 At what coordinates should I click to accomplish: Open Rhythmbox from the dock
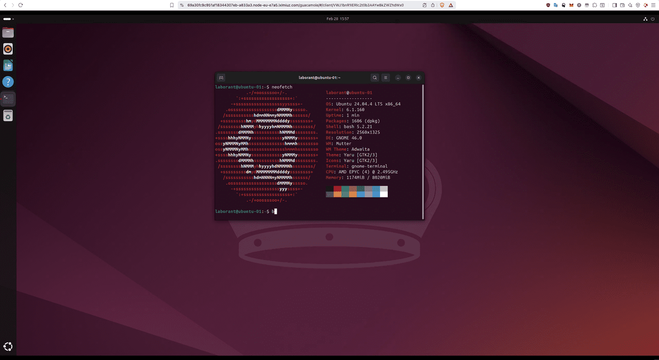pyautogui.click(x=8, y=48)
